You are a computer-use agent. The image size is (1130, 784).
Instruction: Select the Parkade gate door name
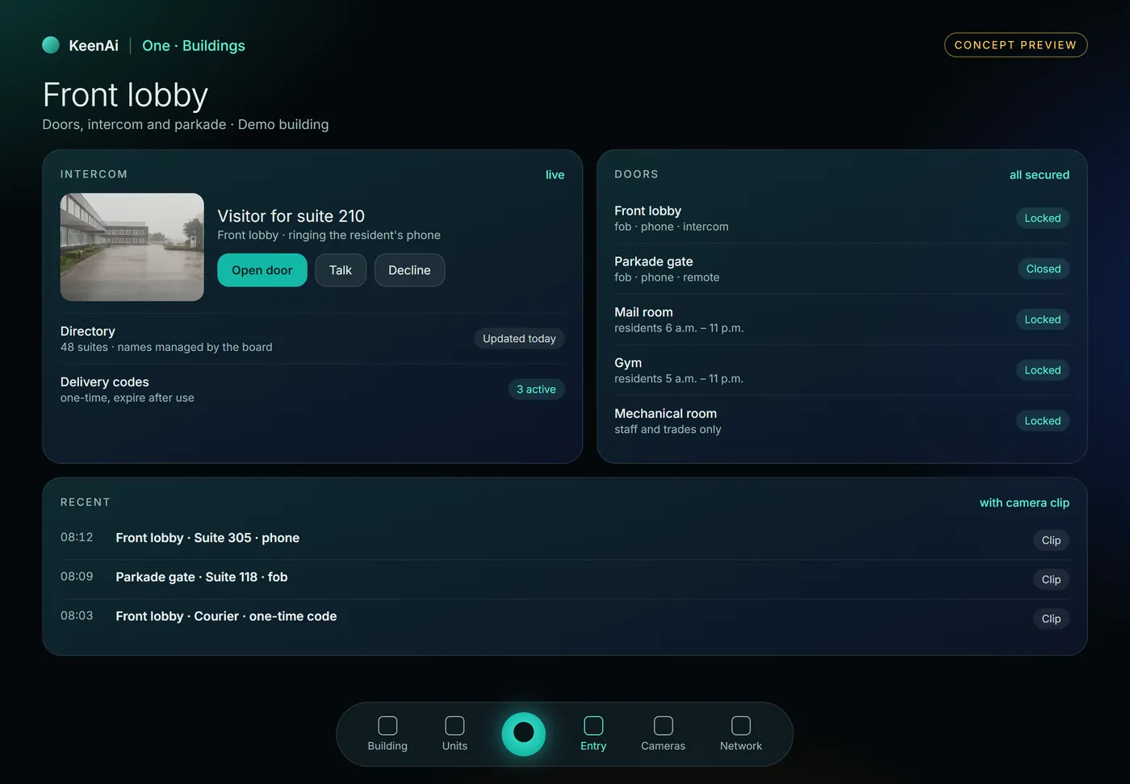tap(654, 261)
